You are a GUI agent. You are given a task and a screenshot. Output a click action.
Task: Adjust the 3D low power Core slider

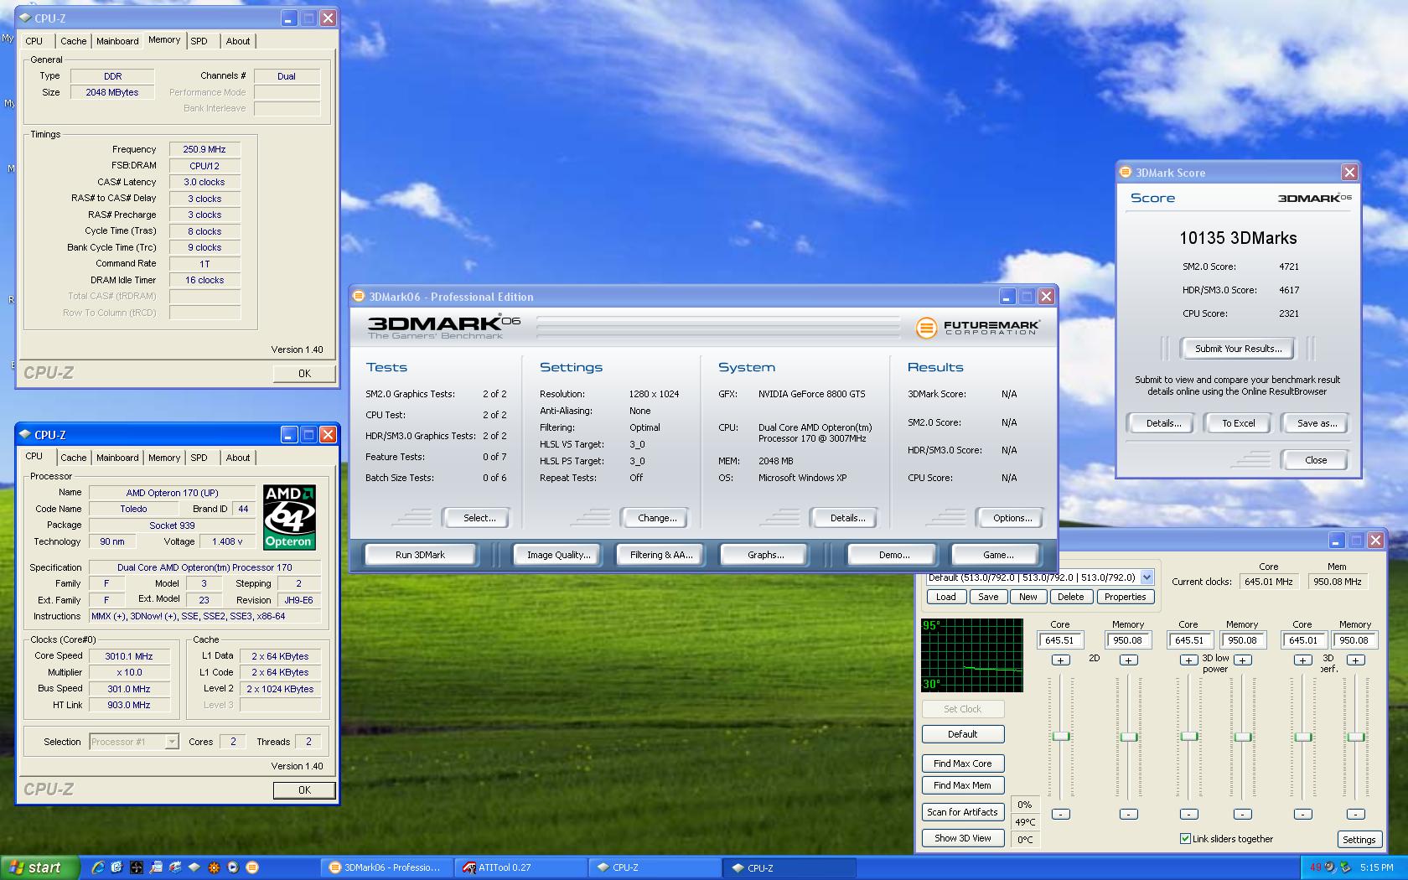point(1189,736)
